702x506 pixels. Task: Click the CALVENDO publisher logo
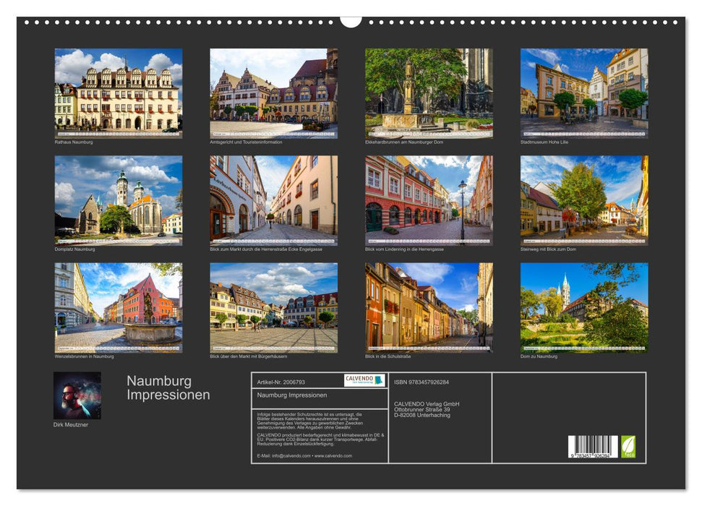tap(364, 379)
